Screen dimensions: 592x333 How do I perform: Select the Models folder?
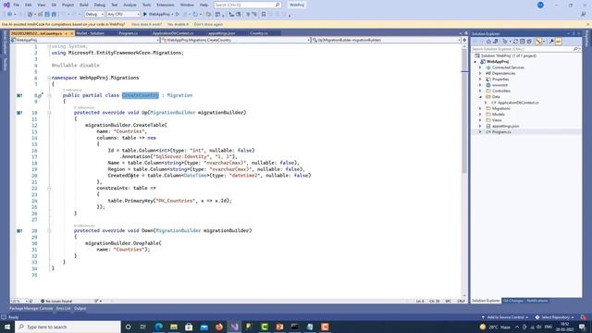(498, 115)
